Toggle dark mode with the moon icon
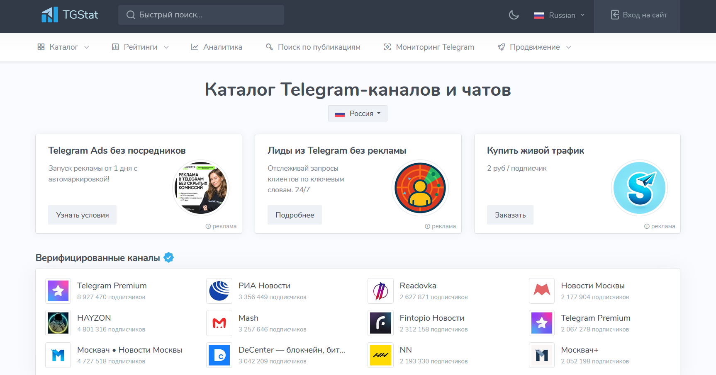716x375 pixels. (514, 15)
